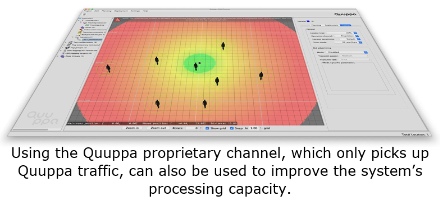Expand the Tag configurations tree node
The height and width of the screenshot is (205, 443).
pyautogui.click(x=66, y=43)
